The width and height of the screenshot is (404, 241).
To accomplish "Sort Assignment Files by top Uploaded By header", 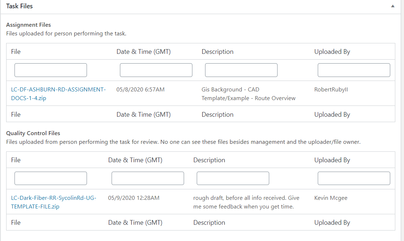I will point(332,52).
